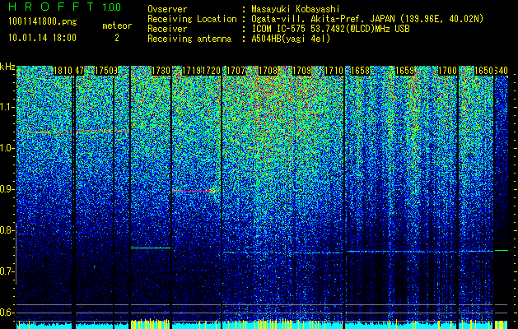Select the 1750 time marker
518x329 pixels.
click(x=104, y=71)
